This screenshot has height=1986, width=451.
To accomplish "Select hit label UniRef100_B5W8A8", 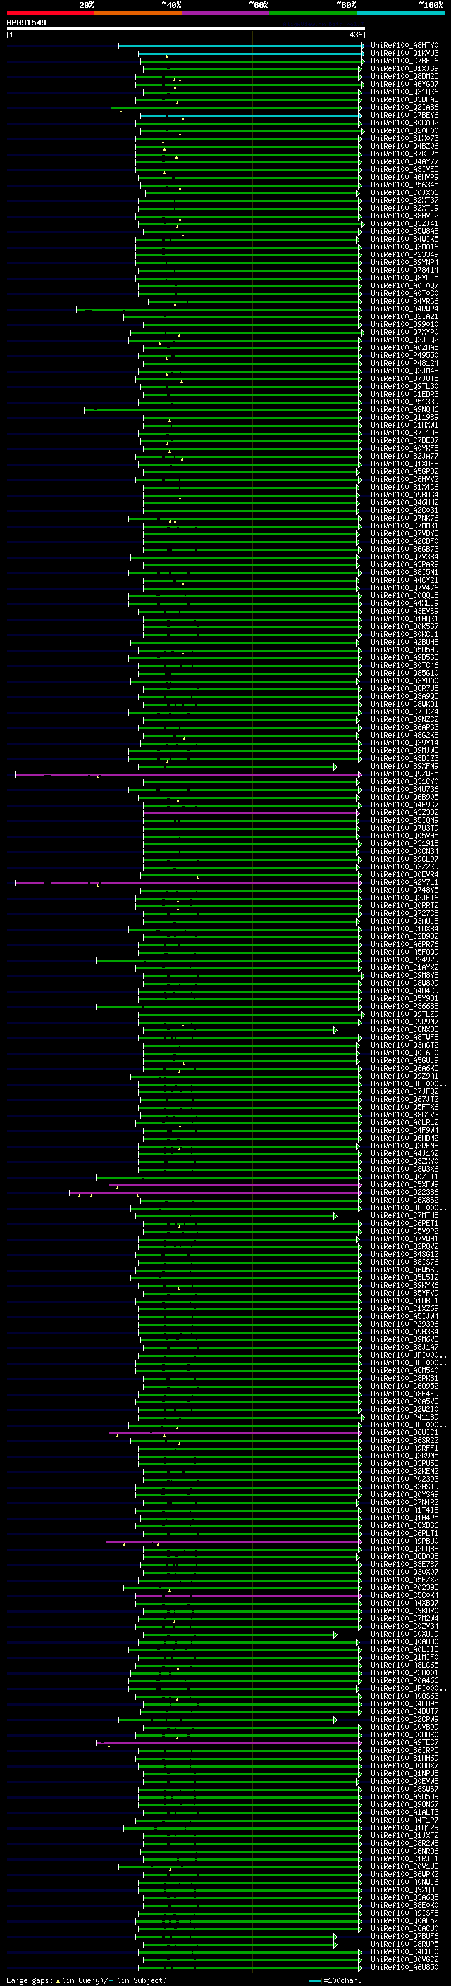I will click(404, 231).
